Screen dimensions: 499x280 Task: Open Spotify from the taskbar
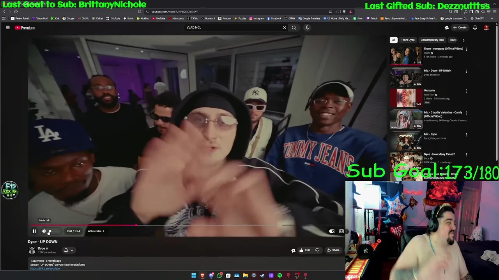tap(280, 275)
